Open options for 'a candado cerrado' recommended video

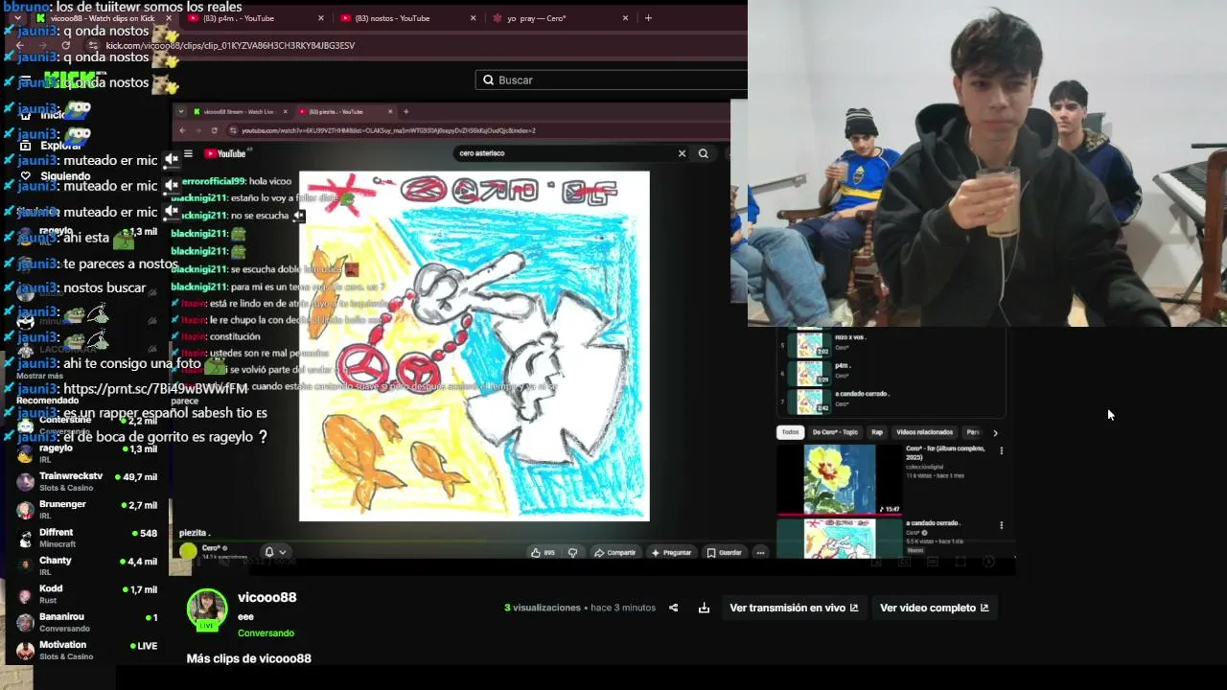(1001, 525)
